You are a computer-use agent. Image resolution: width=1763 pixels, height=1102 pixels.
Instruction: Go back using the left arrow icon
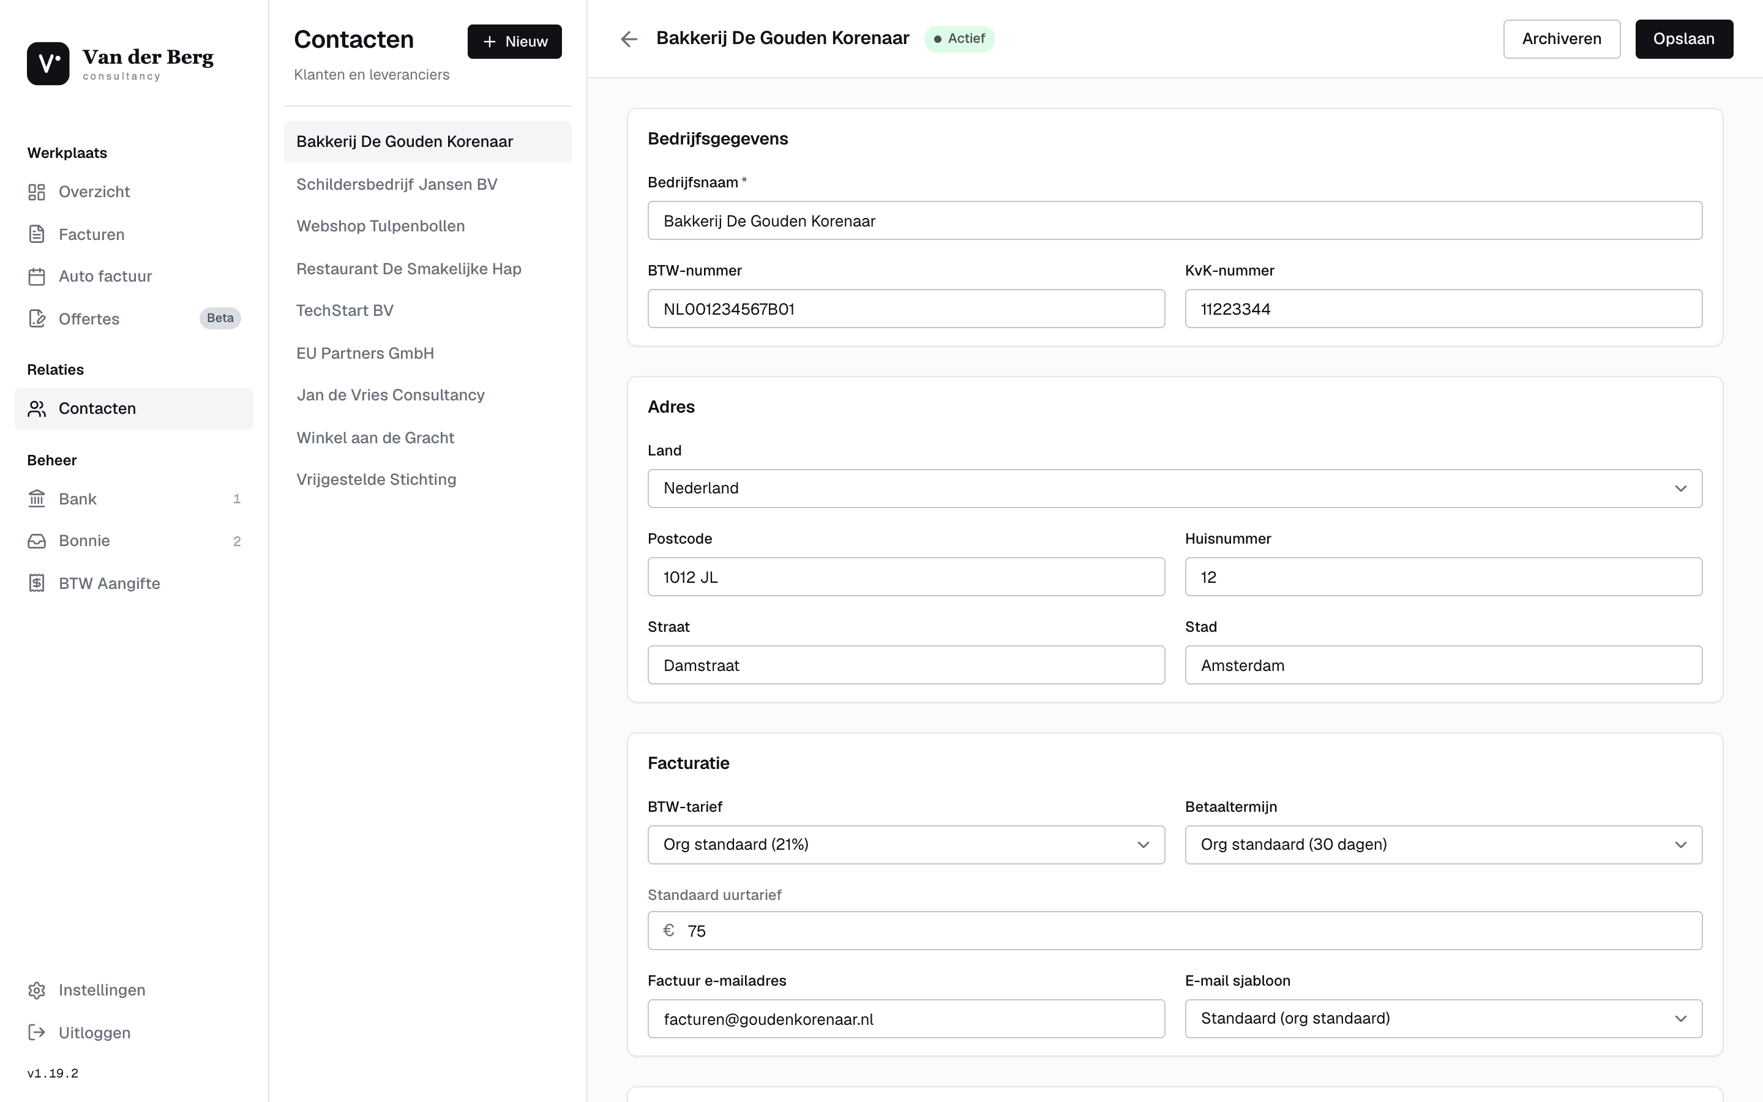point(629,39)
